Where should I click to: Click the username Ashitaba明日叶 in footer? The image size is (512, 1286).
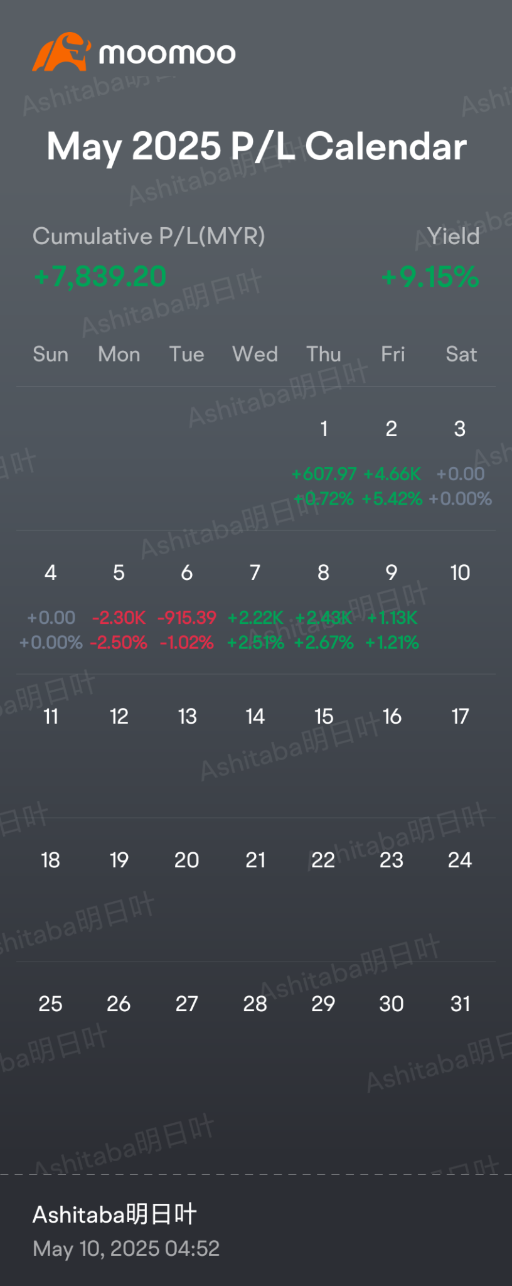[115, 1214]
